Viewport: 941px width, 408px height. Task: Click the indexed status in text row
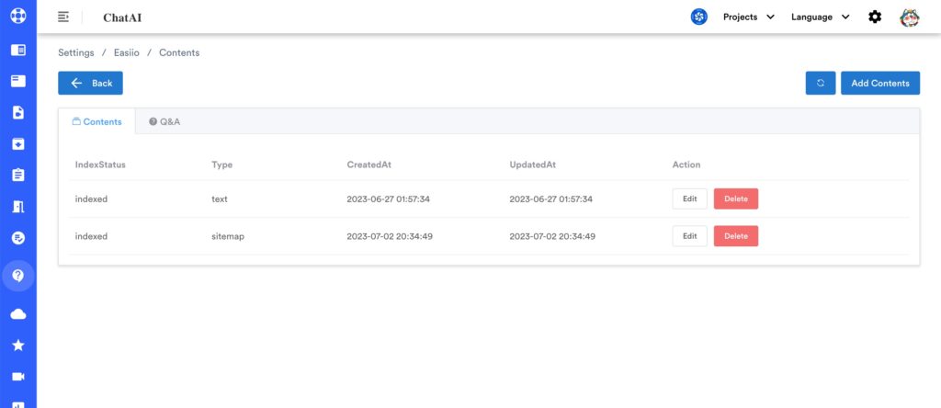91,199
